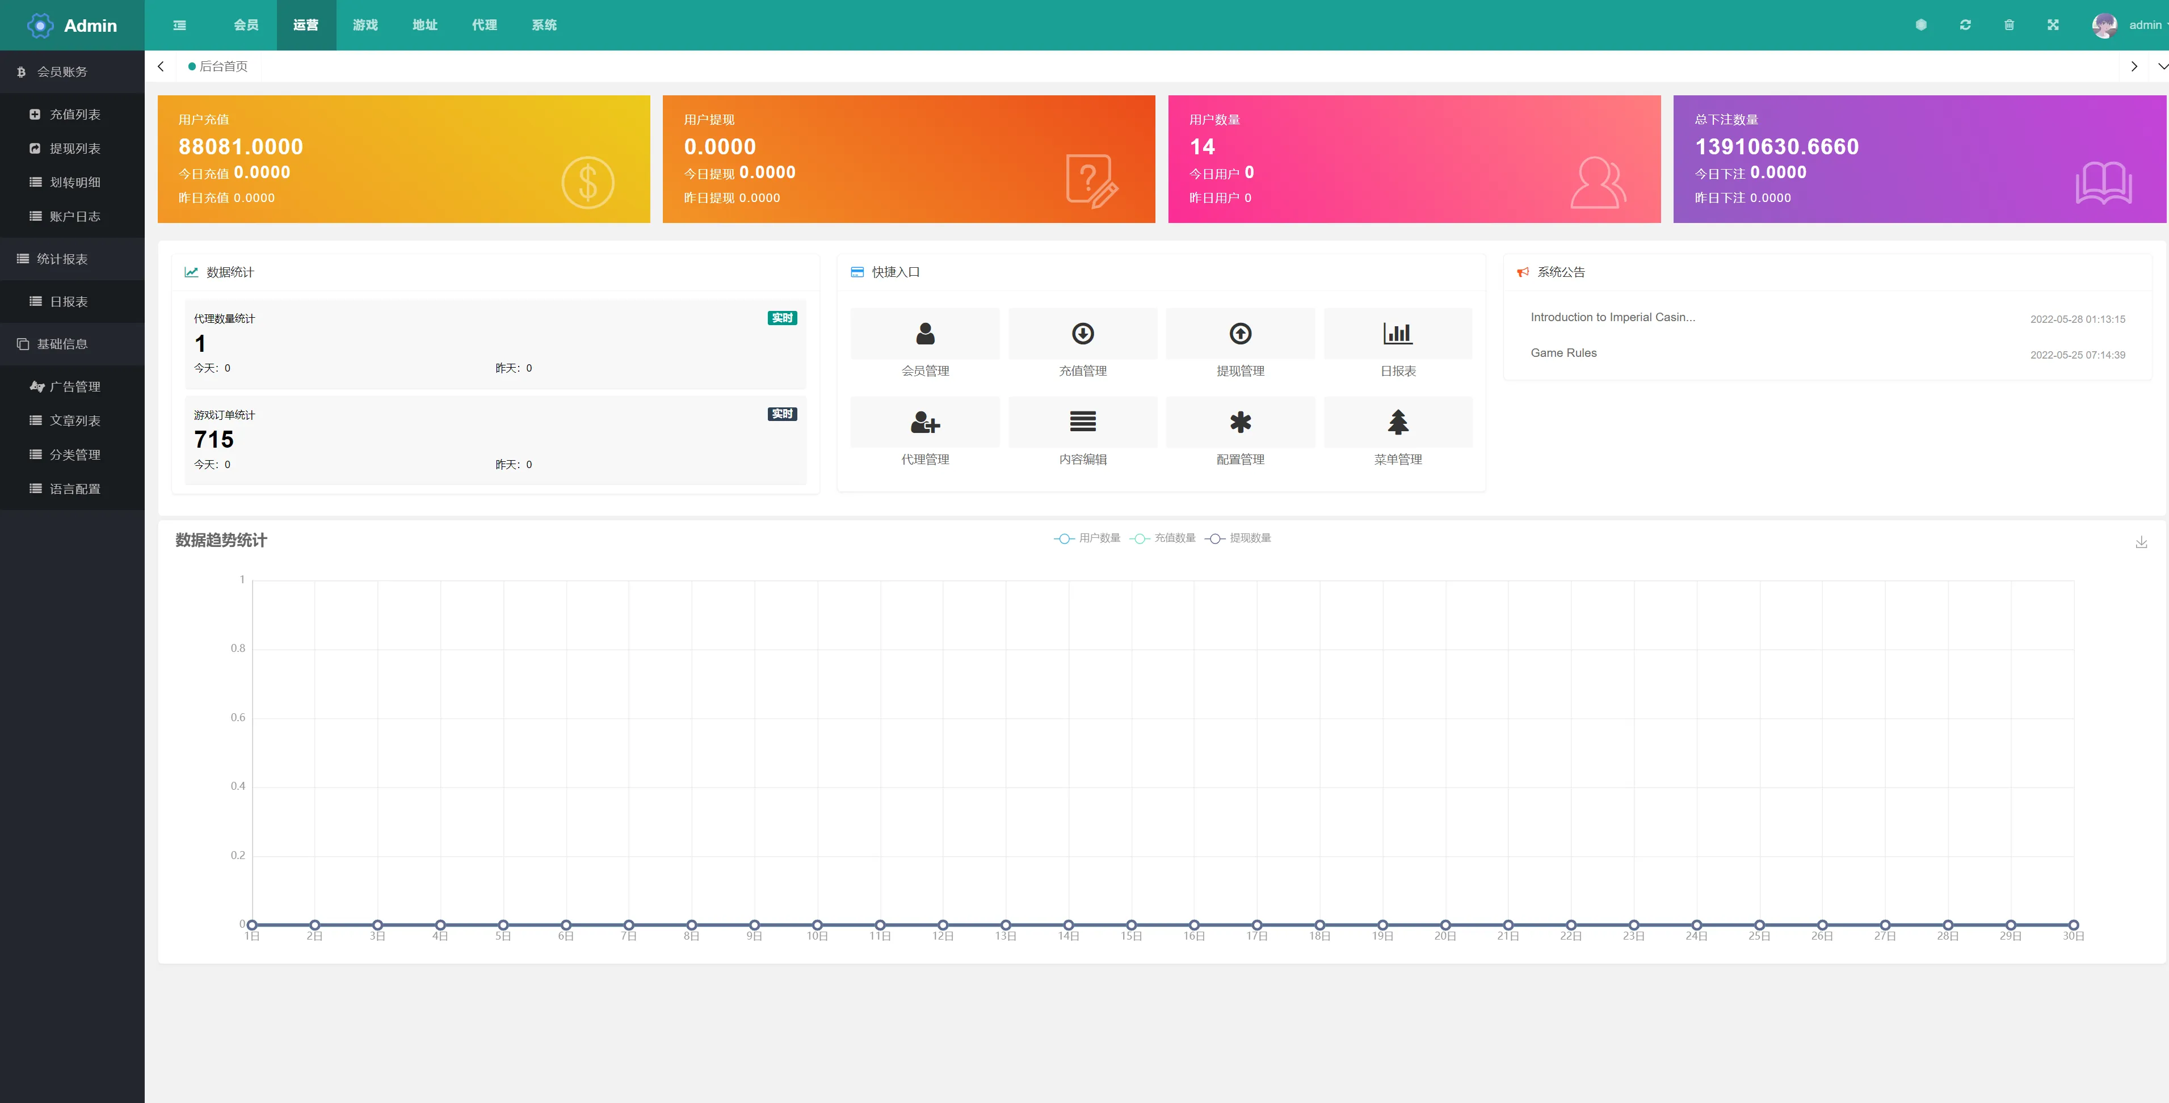Select the 后台首页 tab
Image resolution: width=2169 pixels, height=1103 pixels.
pos(222,66)
